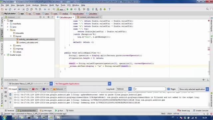Image resolution: width=213 pixels, height=120 pixels.
Task: Click the Redo arrow icon
Action: tap(19, 9)
